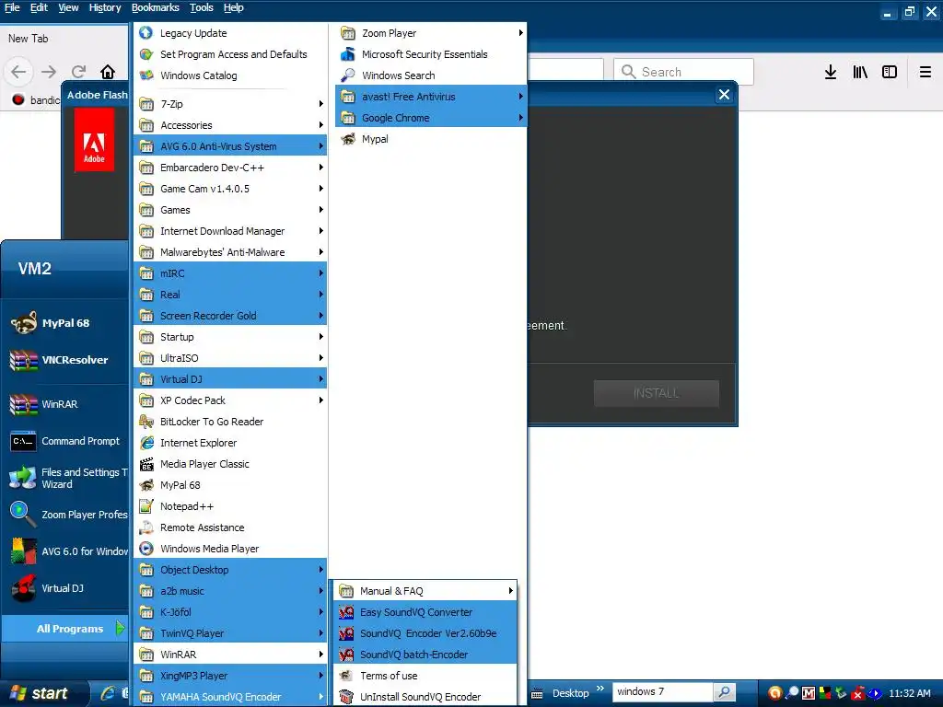Launch Windows Media Player
943x707 pixels.
point(230,549)
